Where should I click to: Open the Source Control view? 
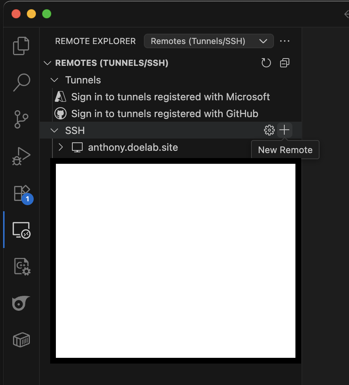21,119
